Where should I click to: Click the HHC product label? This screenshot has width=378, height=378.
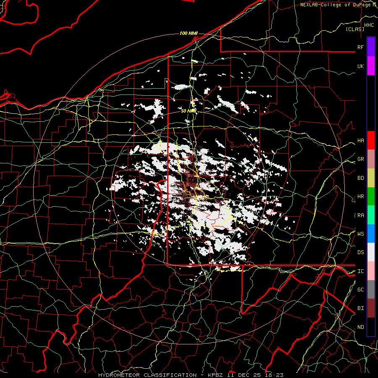coord(369,25)
